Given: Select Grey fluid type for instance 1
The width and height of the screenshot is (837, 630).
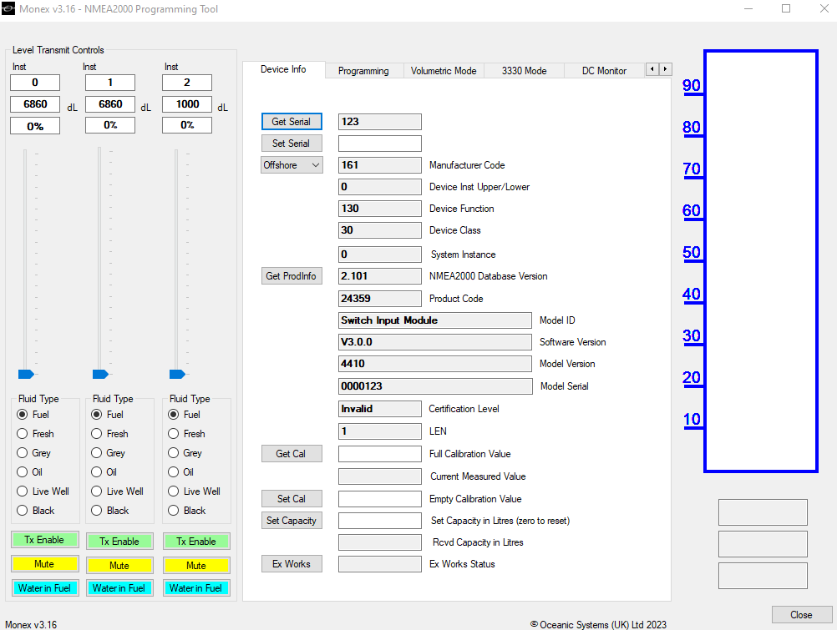Looking at the screenshot, I should click(109, 453).
